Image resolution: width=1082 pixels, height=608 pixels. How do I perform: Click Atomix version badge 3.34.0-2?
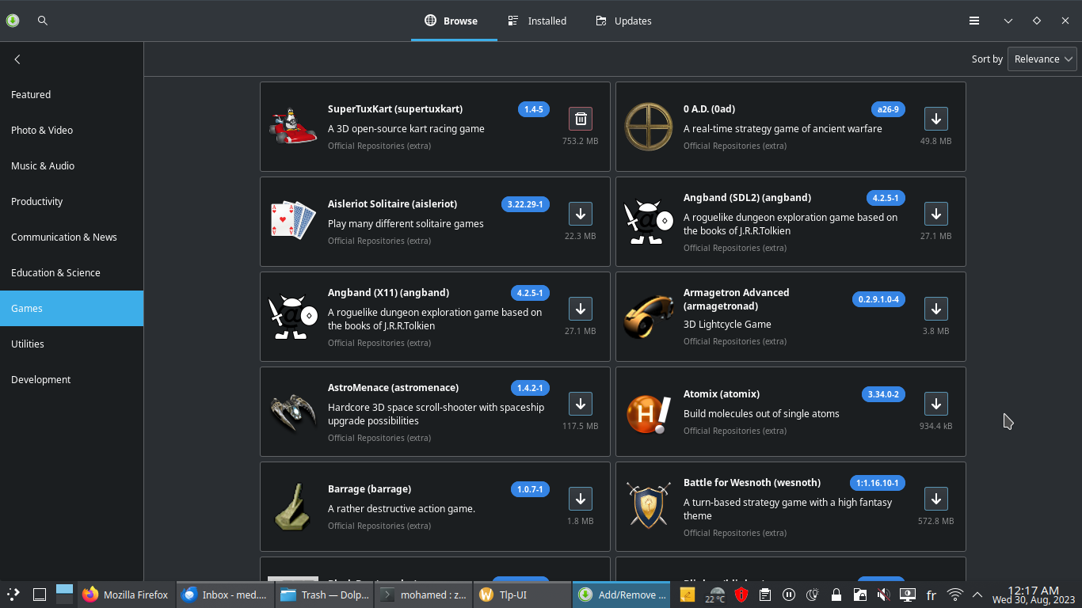coord(883,394)
